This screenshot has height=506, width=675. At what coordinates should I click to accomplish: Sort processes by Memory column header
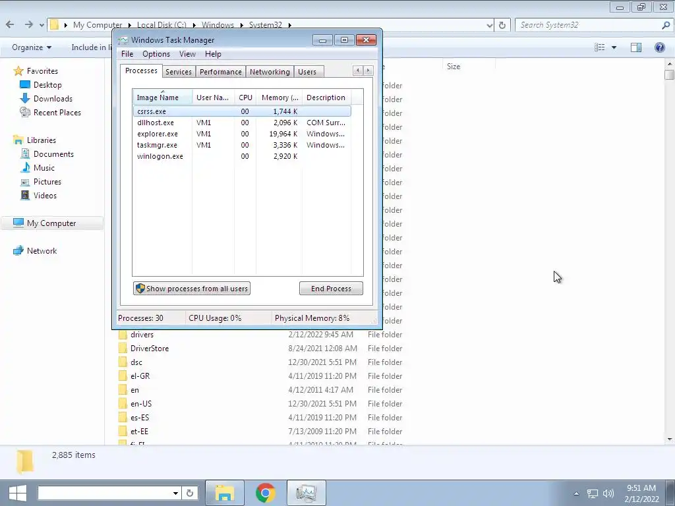point(279,98)
